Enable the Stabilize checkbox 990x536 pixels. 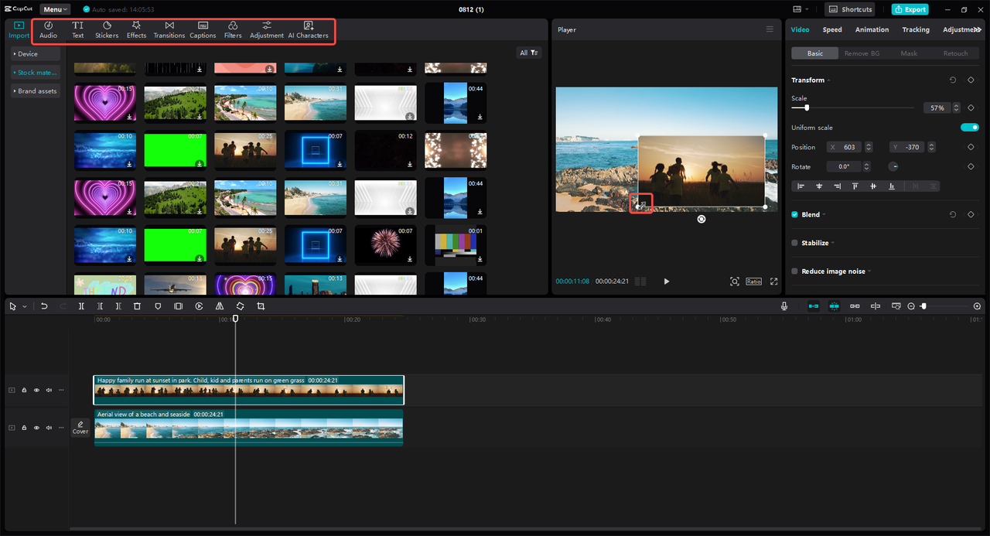794,243
